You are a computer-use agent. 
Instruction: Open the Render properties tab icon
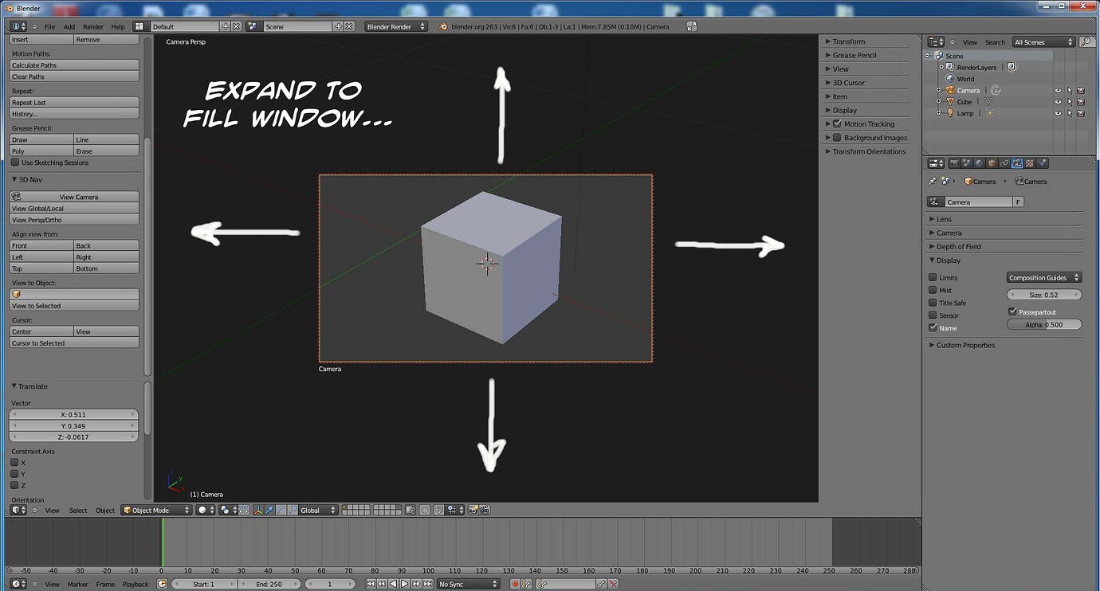click(x=953, y=163)
